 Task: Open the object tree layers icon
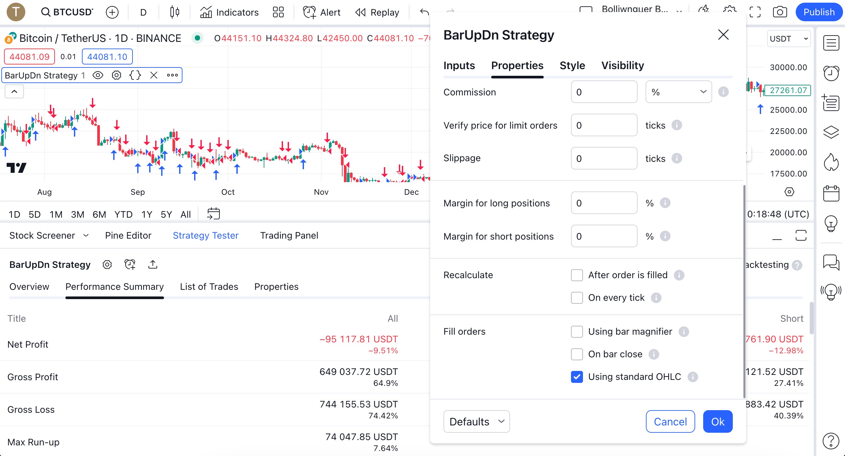click(x=831, y=132)
